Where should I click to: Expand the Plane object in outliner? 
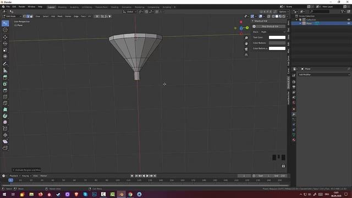pyautogui.click(x=300, y=23)
